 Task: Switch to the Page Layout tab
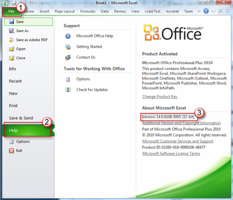(x=64, y=12)
